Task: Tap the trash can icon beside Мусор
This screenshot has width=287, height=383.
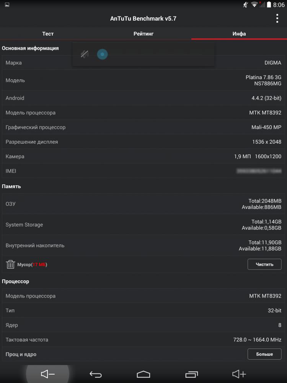Action: [x=10, y=264]
